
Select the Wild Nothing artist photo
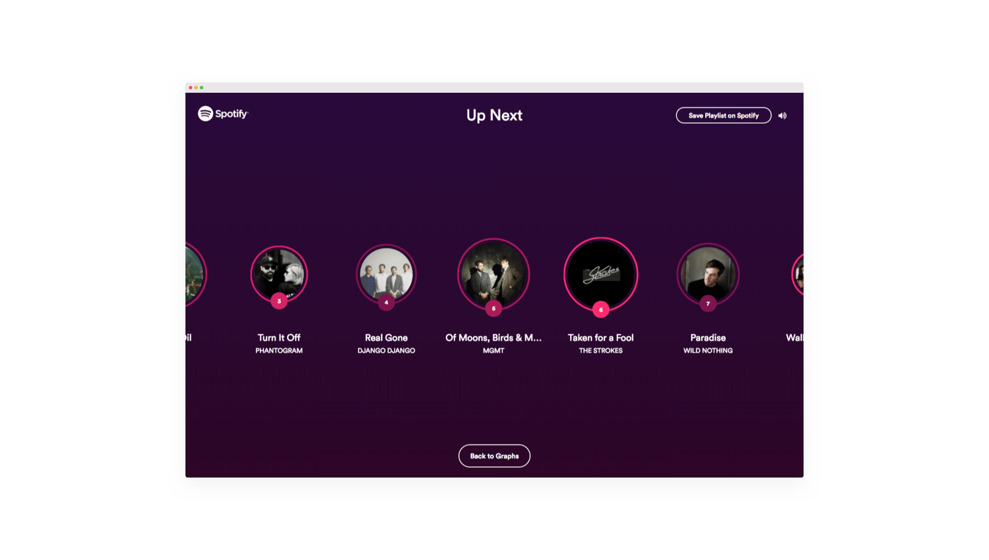click(x=708, y=274)
